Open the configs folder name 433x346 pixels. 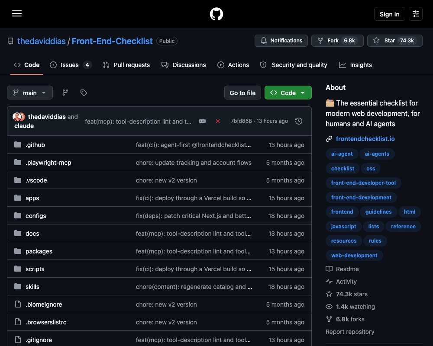coord(36,215)
